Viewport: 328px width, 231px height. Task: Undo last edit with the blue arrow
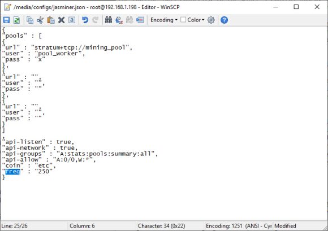click(x=85, y=20)
